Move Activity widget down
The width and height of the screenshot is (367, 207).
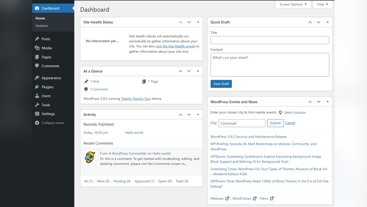click(x=189, y=115)
